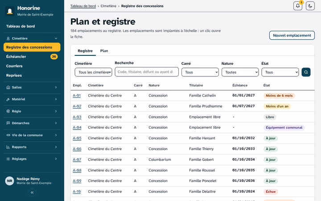Click the Honorine logo icon

[10, 11]
